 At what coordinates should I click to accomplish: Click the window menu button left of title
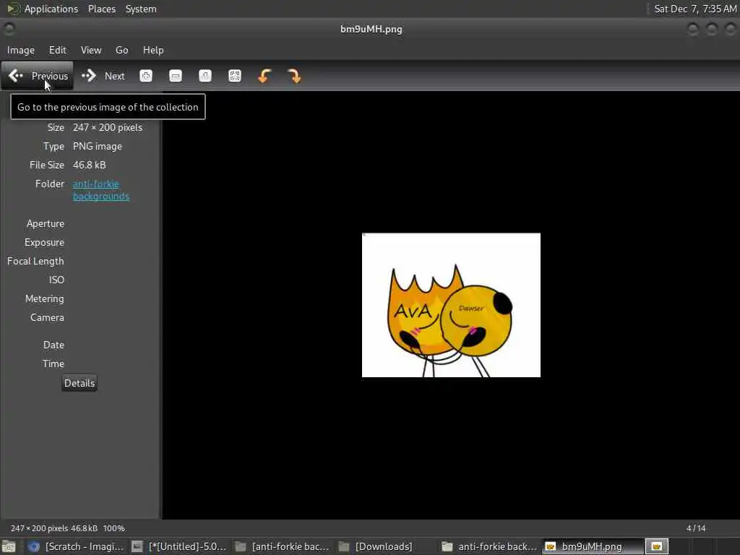9,29
